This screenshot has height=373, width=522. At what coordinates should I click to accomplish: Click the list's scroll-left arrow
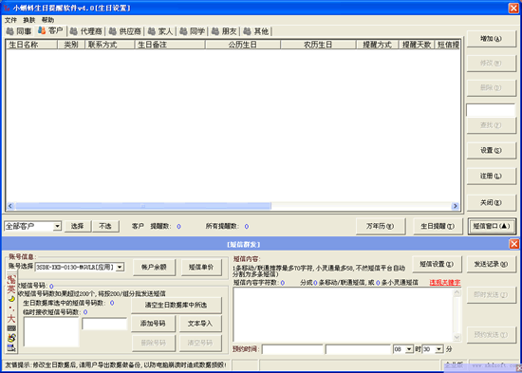coord(10,206)
